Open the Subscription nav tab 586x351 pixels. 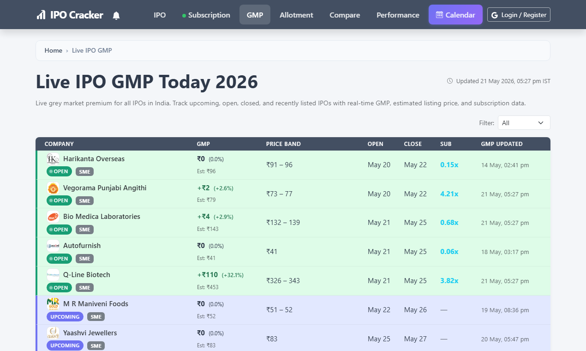206,15
